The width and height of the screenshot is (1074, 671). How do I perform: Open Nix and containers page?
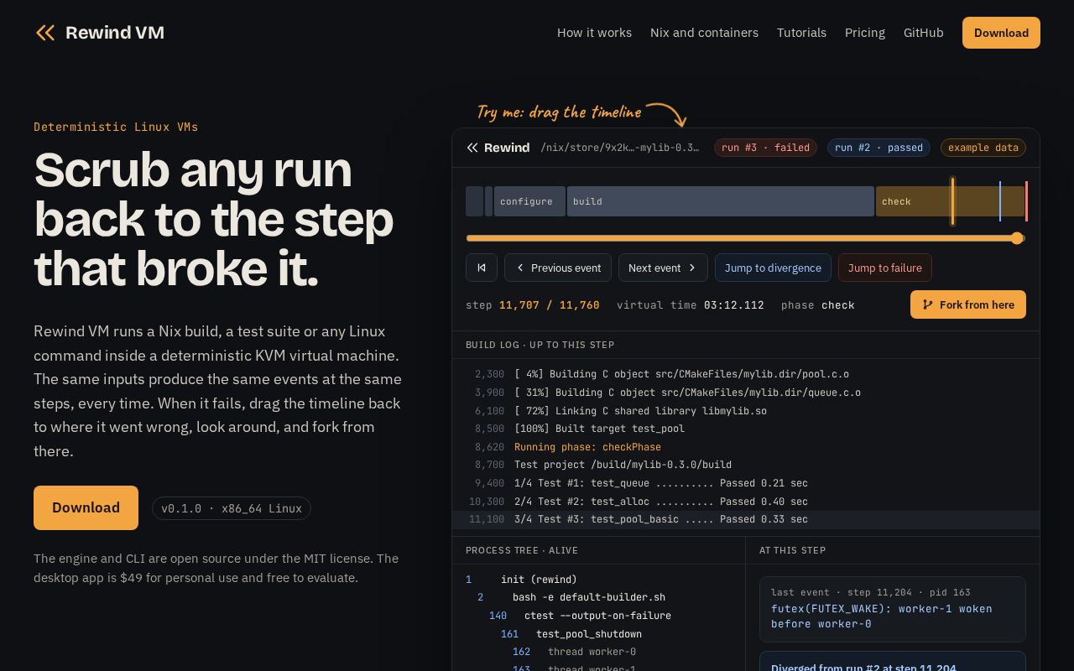point(704,33)
